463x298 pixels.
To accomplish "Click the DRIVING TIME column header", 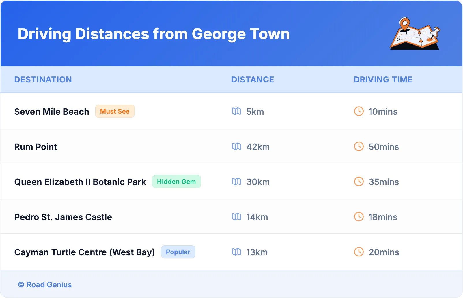I will (383, 80).
